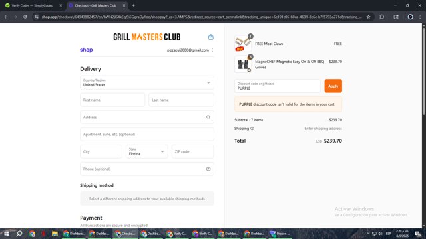Screen dimensions: 426x239
Task: Select the Checkout Grill Masters Club tab
Action: 96,5
